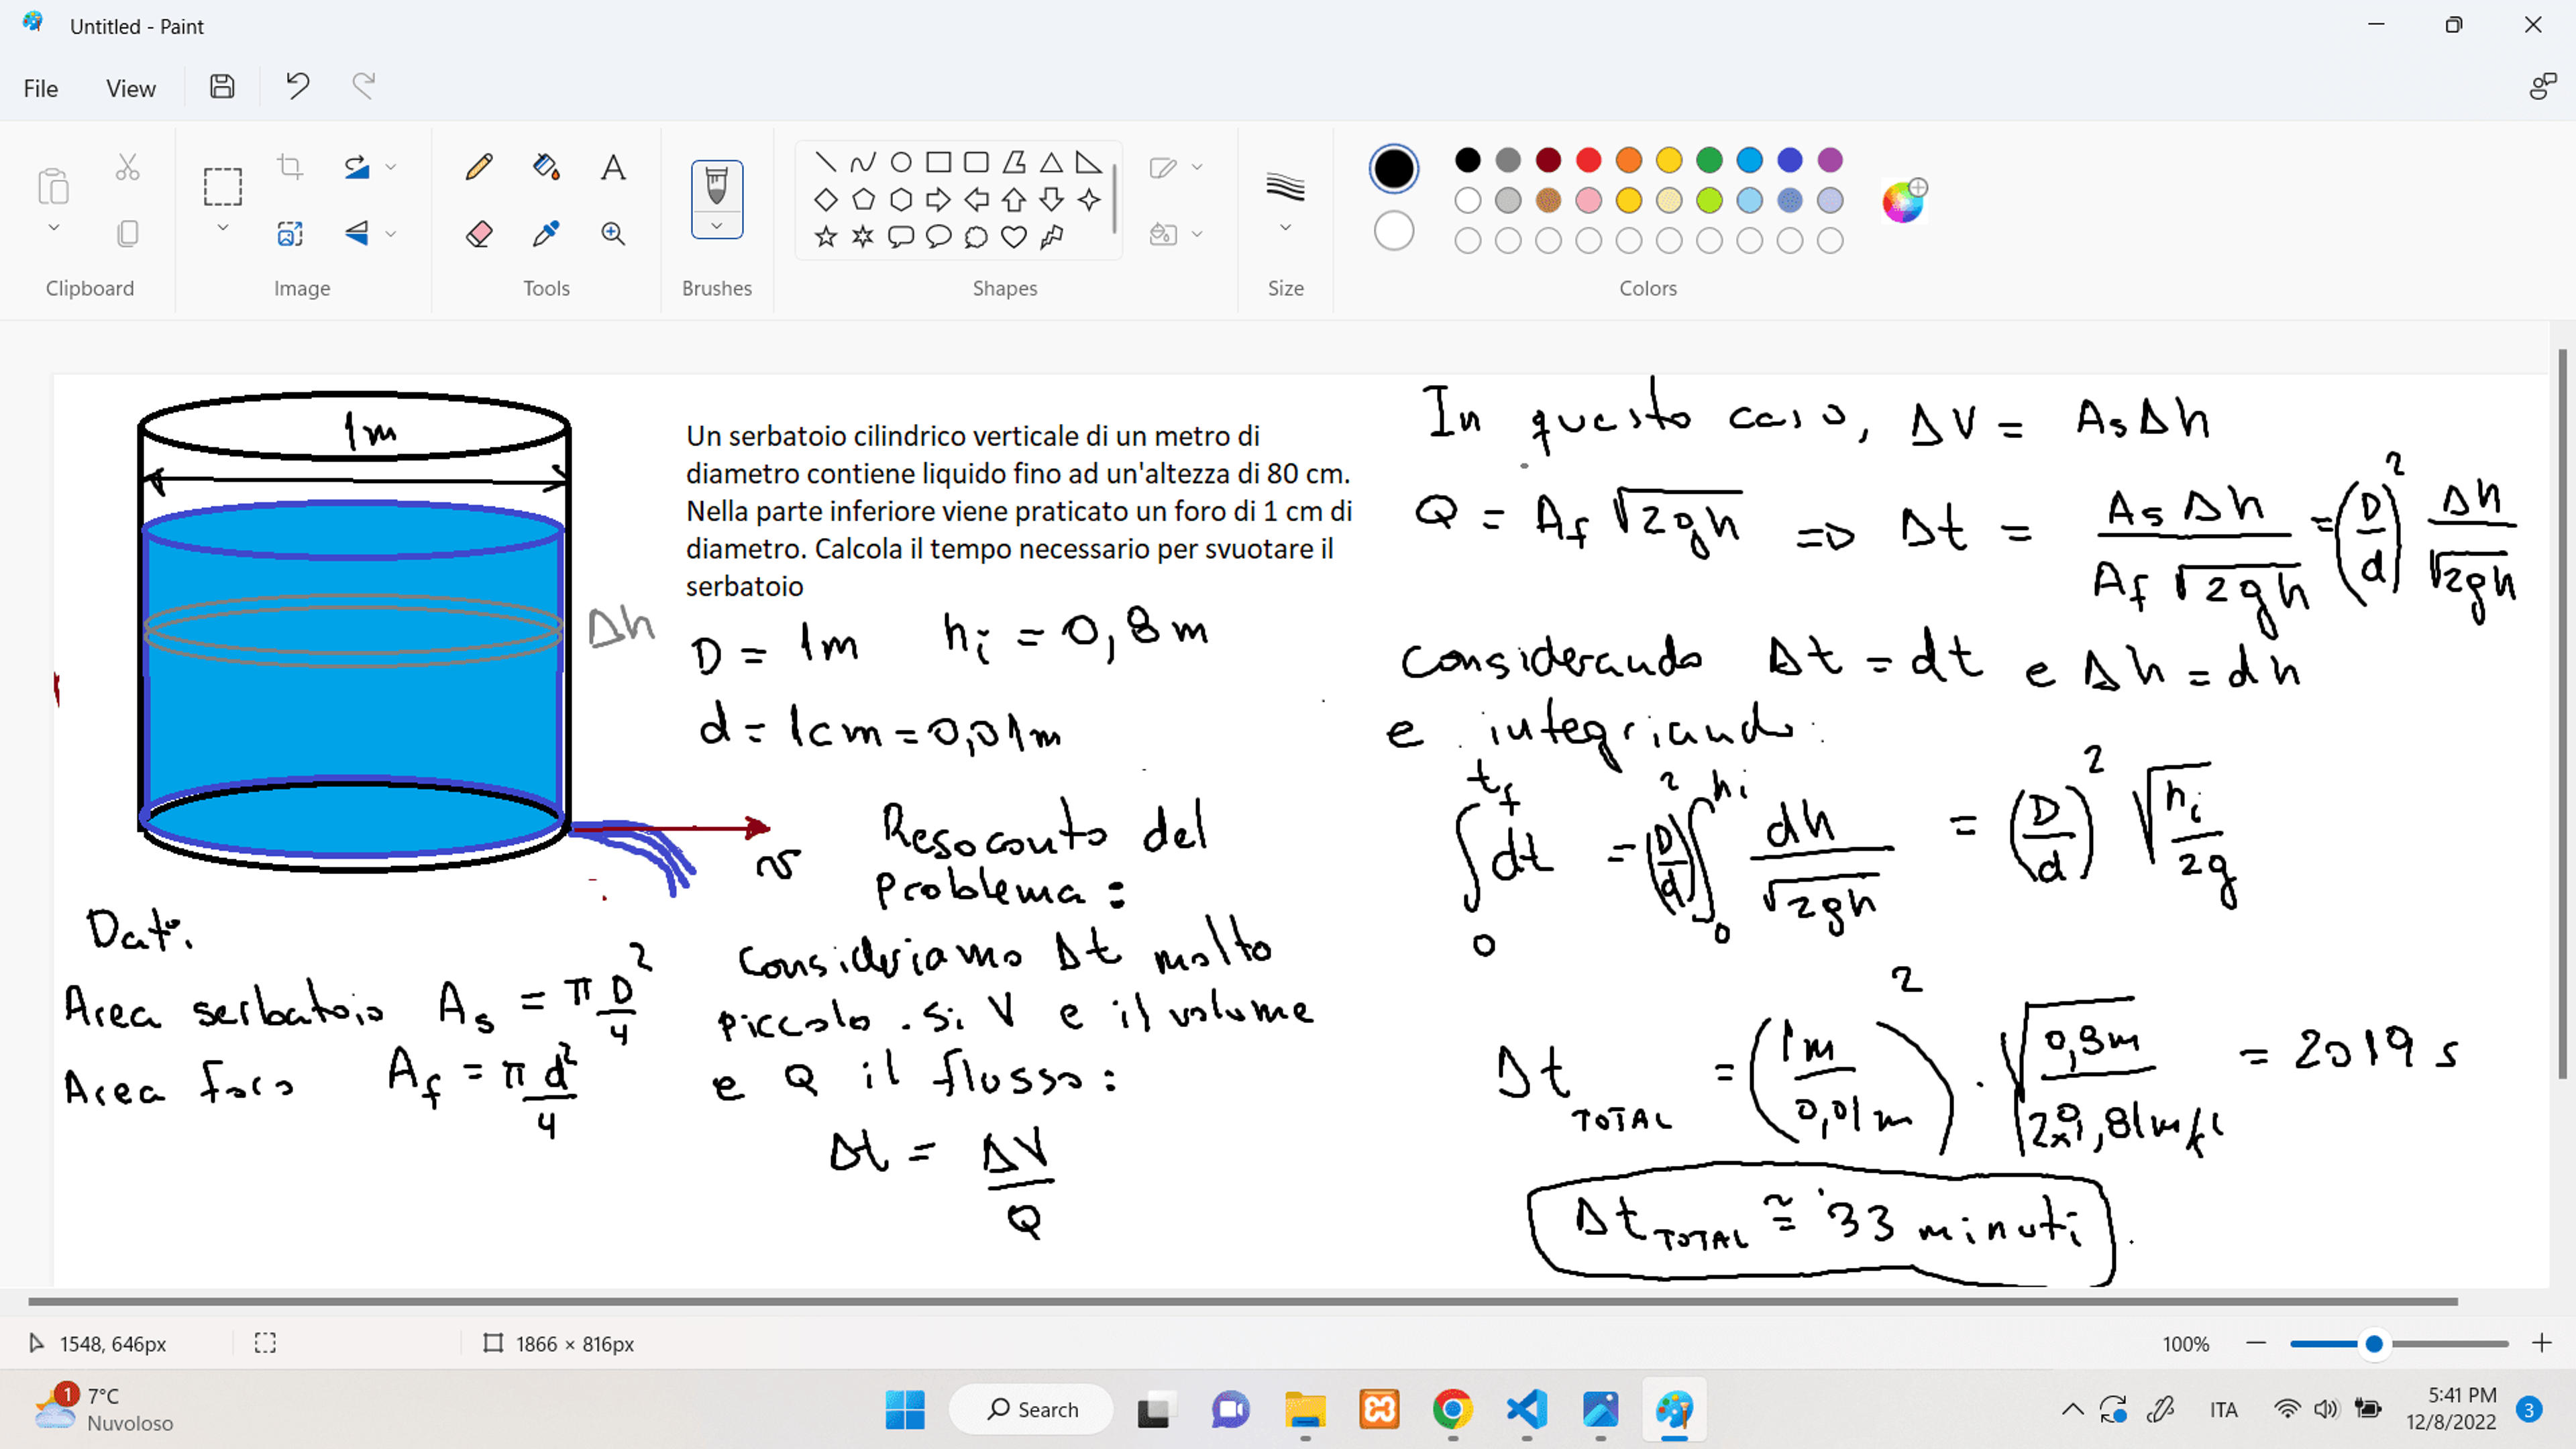Click the Flip icon
2576x1449 pixels.
click(357, 234)
